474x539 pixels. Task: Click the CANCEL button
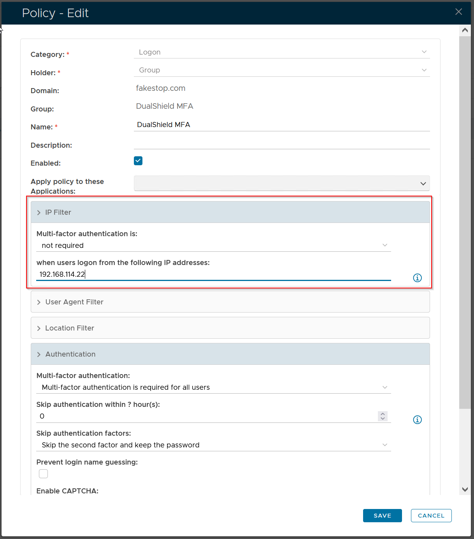click(x=431, y=516)
